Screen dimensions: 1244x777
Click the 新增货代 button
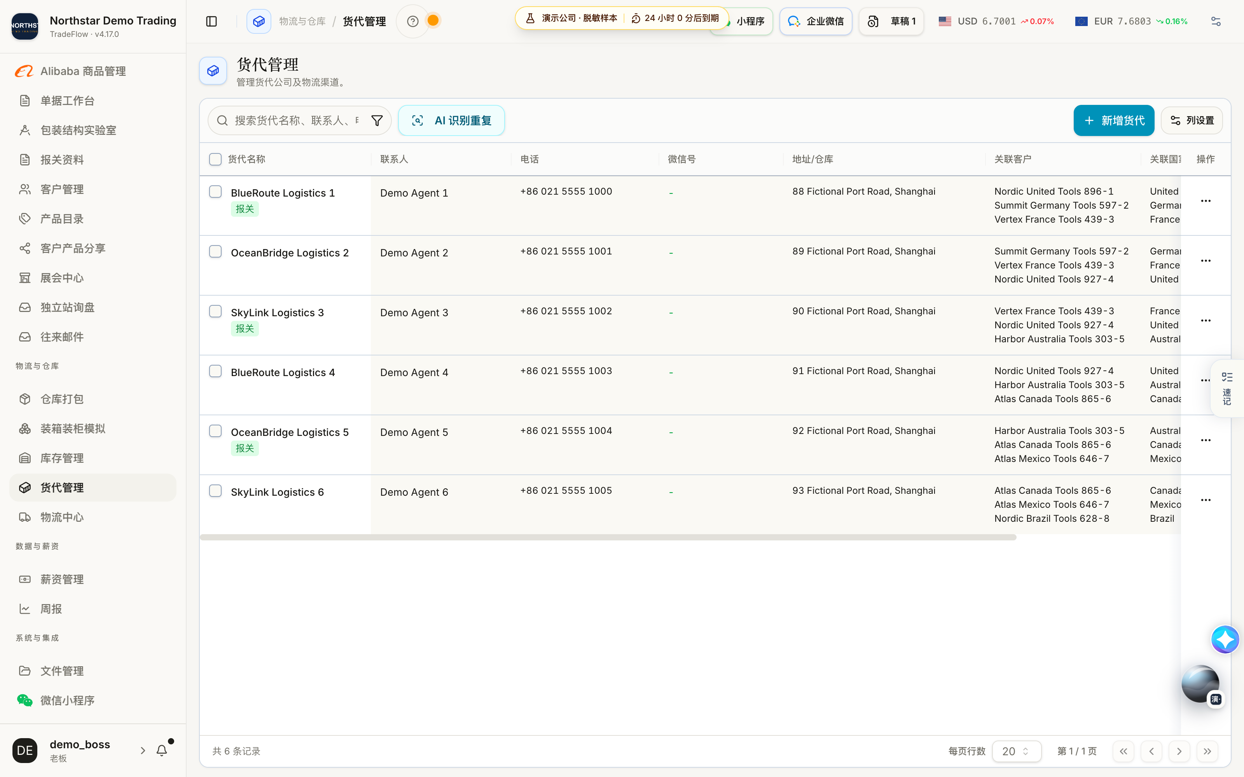pyautogui.click(x=1113, y=120)
